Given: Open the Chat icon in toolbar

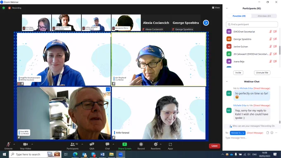Looking at the screenshot, I should [107, 144].
